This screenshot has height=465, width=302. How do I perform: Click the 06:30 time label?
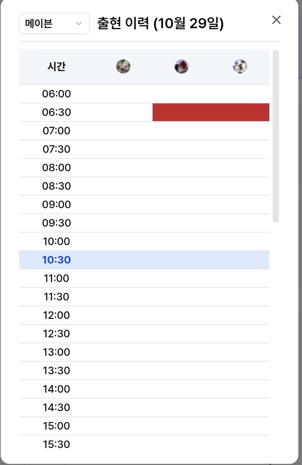click(x=56, y=112)
